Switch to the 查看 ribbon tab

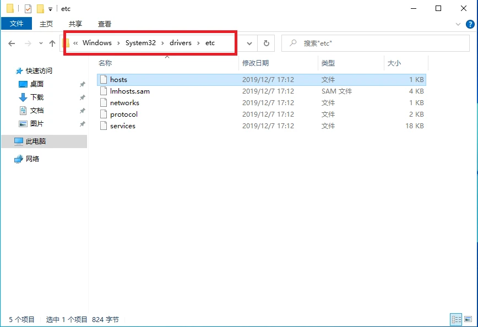[105, 24]
